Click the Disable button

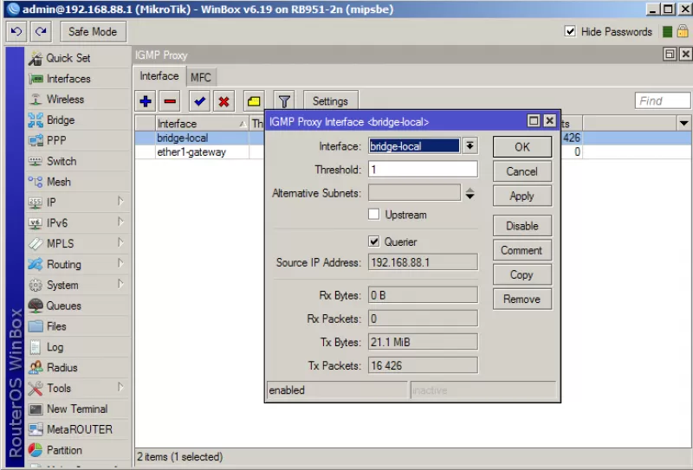click(x=522, y=226)
